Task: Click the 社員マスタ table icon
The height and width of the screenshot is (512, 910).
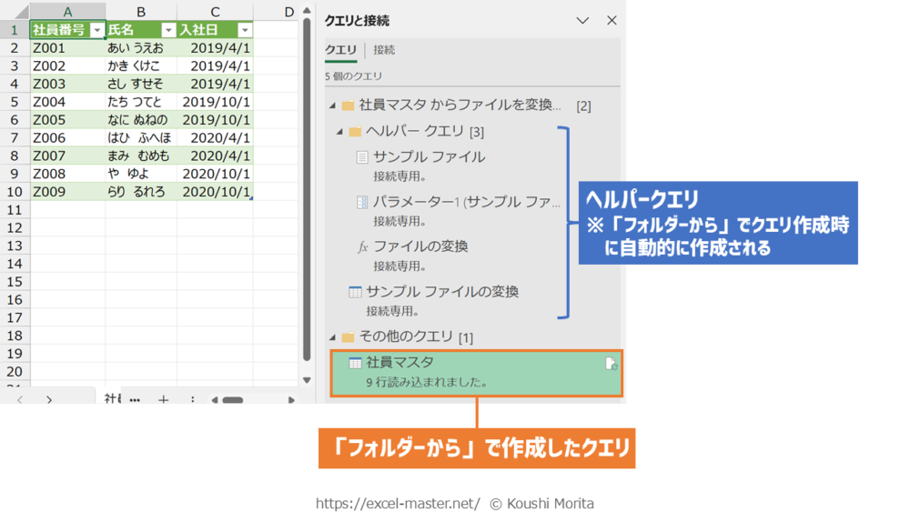Action: tap(355, 363)
